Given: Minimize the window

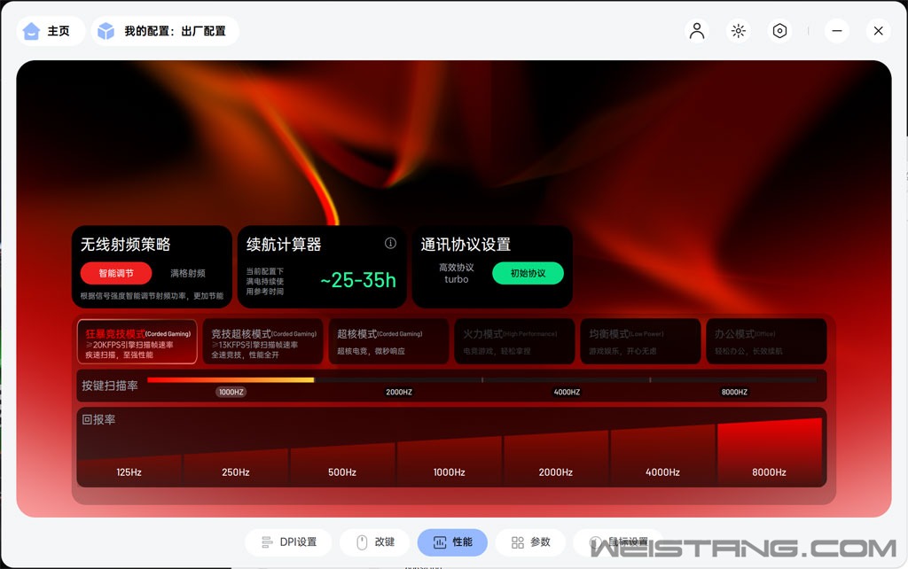Looking at the screenshot, I should tap(837, 31).
